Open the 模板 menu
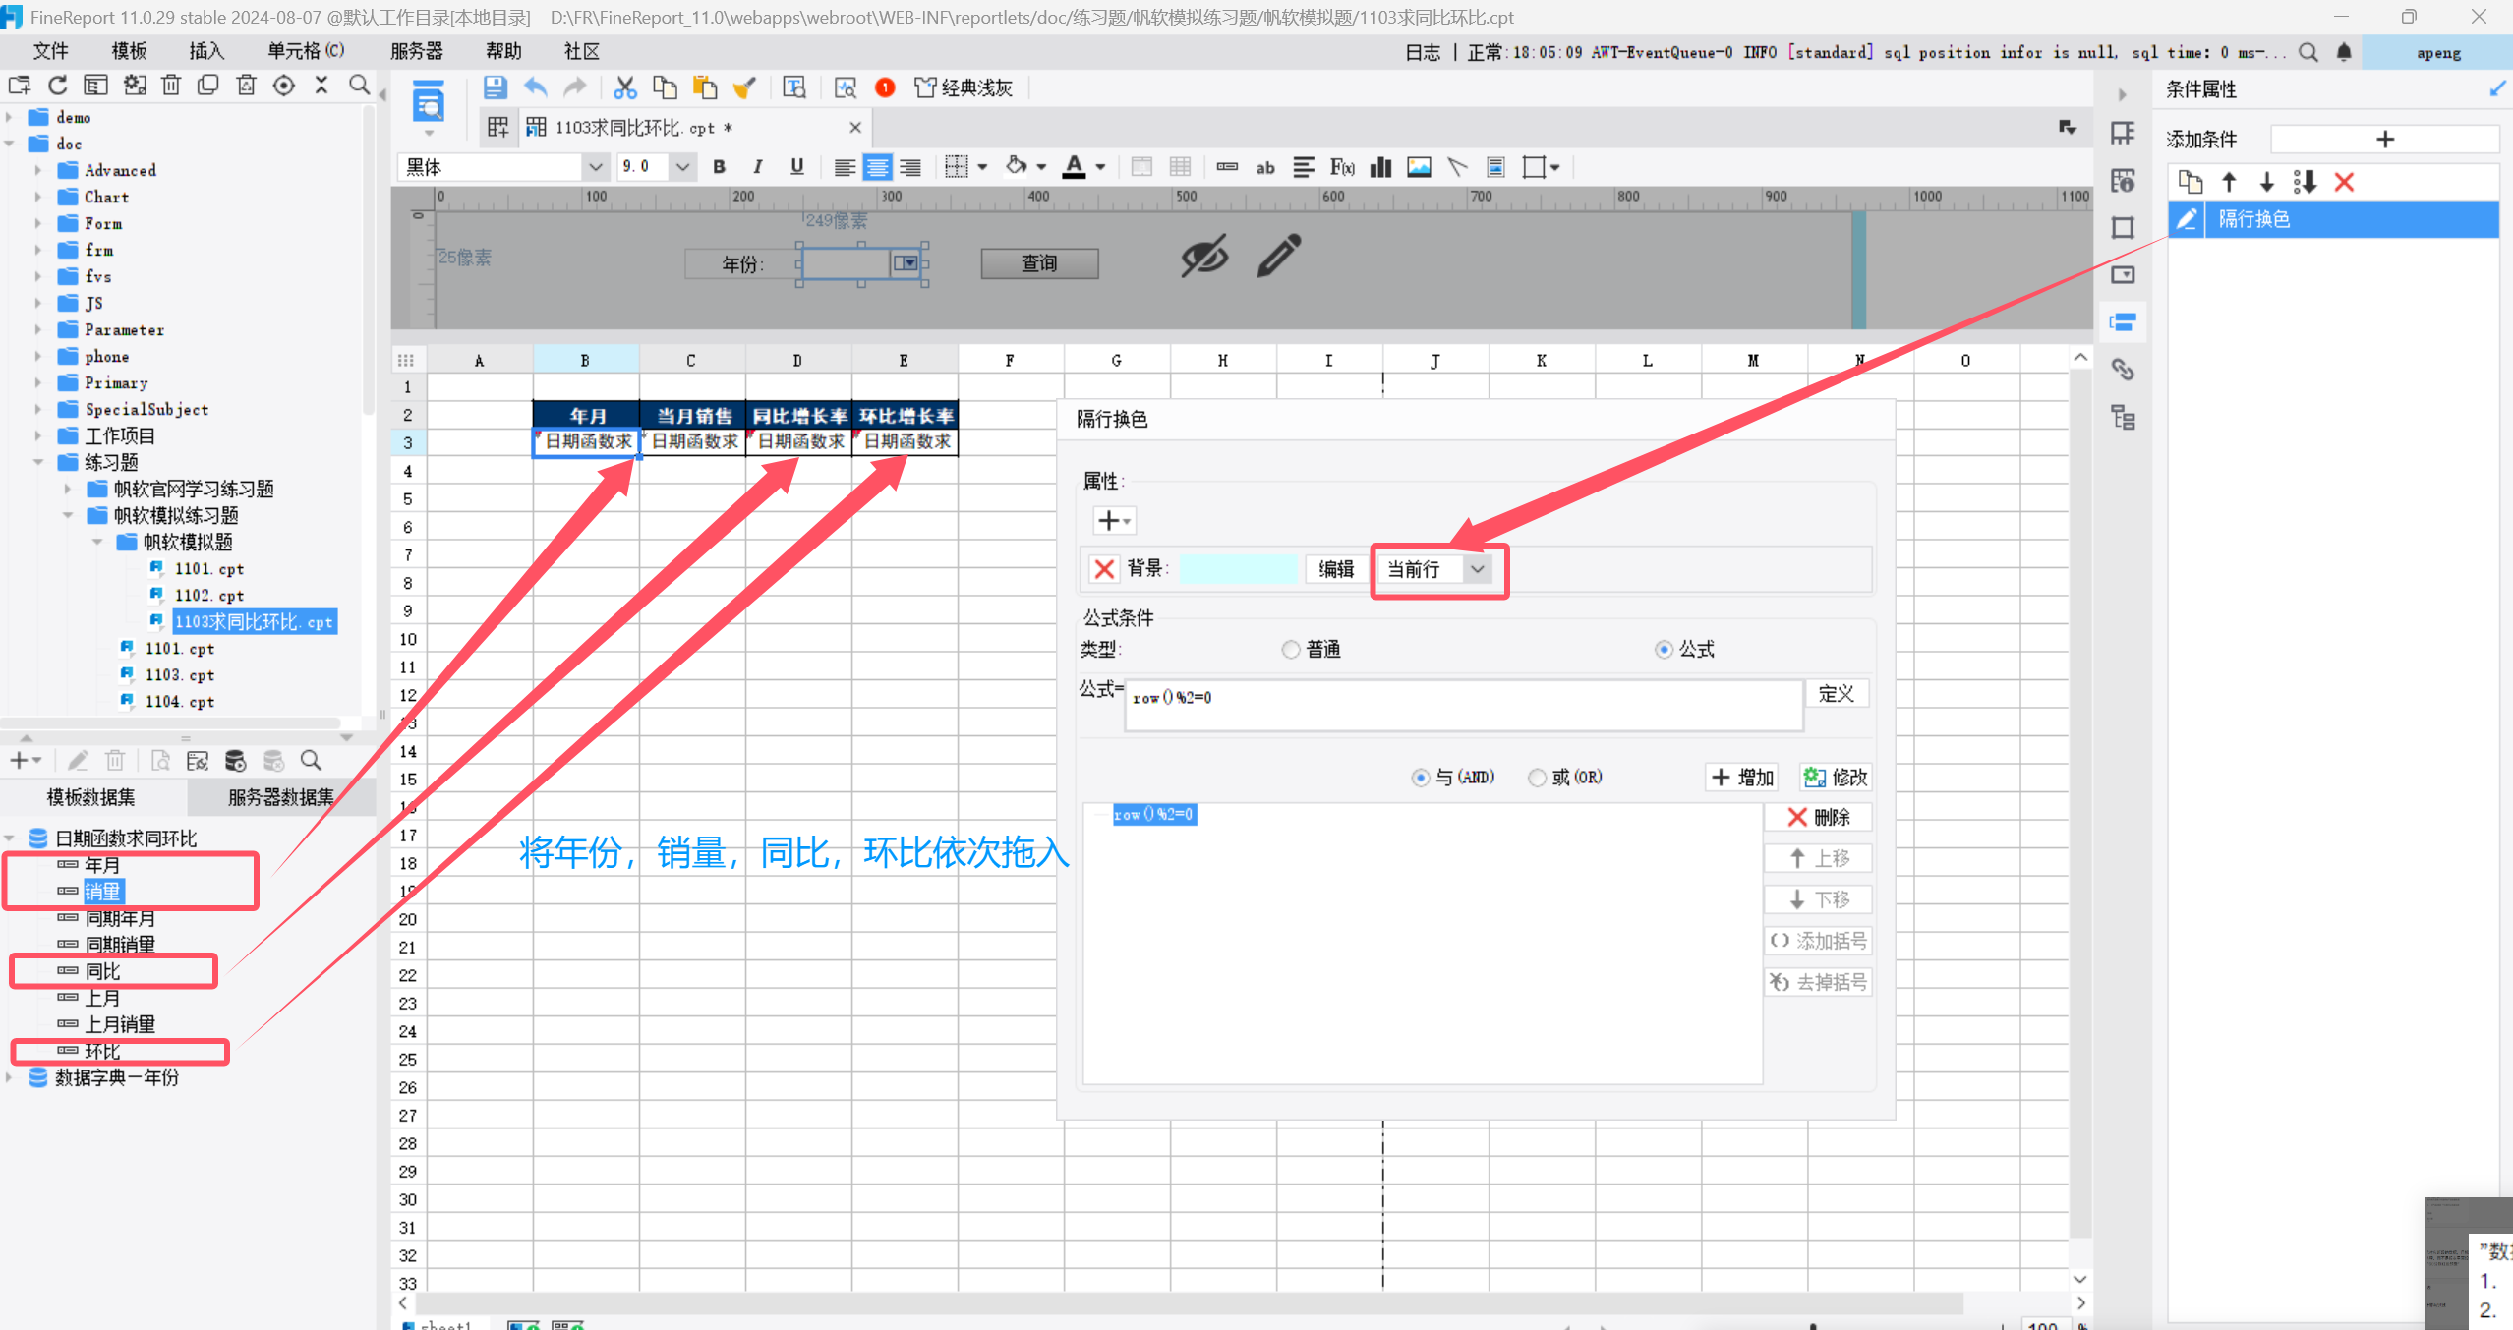Viewport: 2513px width, 1330px height. point(129,51)
